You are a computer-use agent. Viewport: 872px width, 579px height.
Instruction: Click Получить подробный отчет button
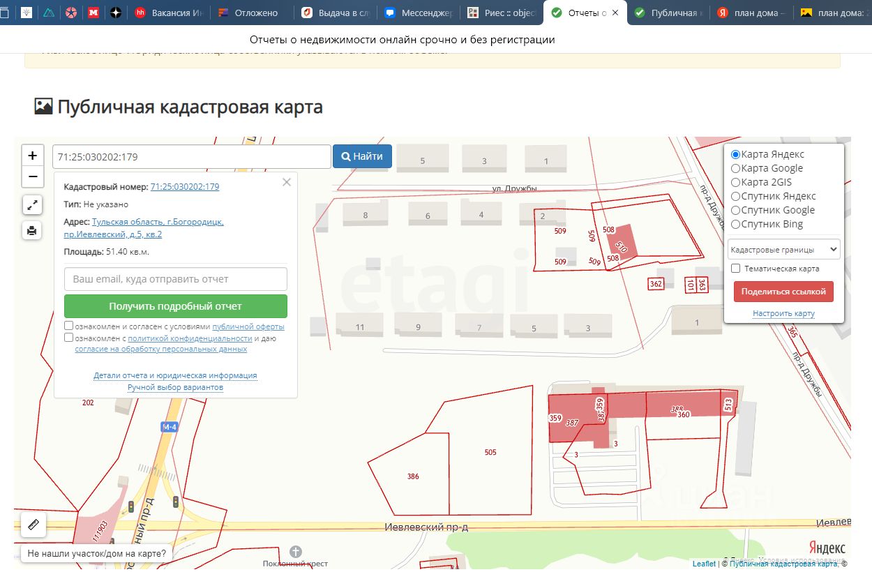pos(176,306)
